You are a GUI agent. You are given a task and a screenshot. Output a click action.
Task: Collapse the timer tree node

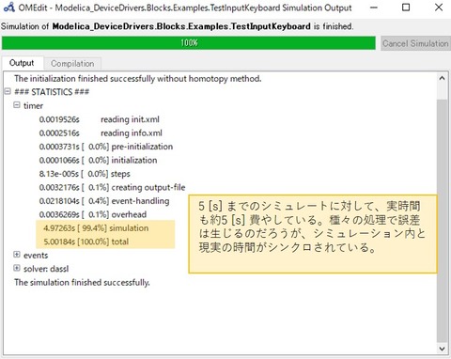coord(17,105)
